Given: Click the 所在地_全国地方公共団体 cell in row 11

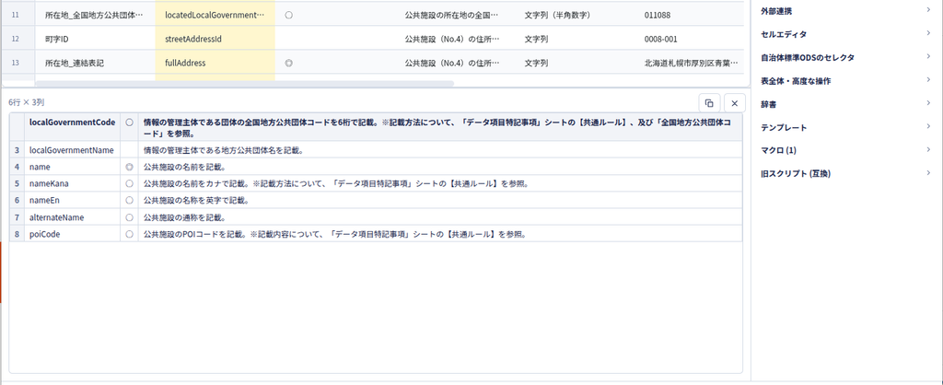Looking at the screenshot, I should 95,15.
